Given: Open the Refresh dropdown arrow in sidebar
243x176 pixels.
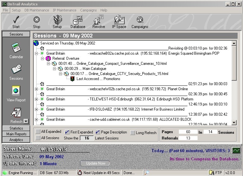Looking at the screenshot, I should [x=26, y=121].
